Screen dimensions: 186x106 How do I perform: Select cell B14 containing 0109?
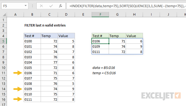32,89
